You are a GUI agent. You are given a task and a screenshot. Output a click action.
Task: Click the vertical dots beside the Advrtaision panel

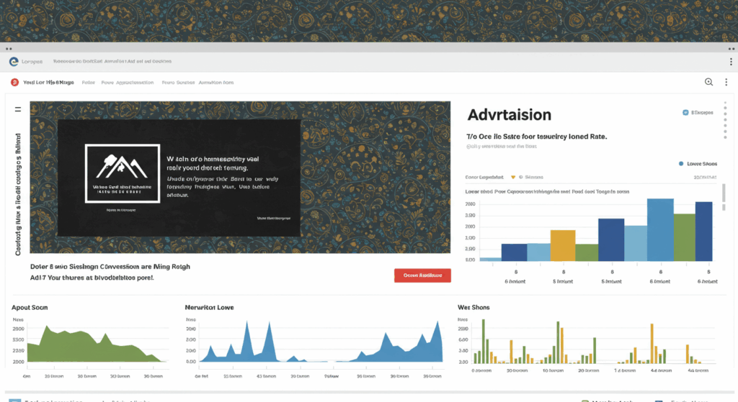pyautogui.click(x=725, y=124)
